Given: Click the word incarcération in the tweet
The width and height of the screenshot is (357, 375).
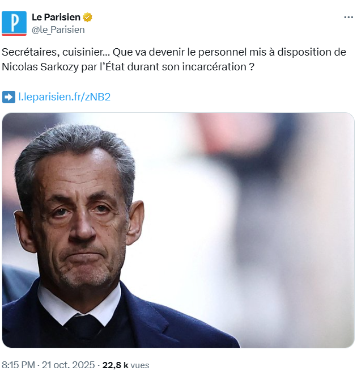Looking at the screenshot, I should coord(214,67).
